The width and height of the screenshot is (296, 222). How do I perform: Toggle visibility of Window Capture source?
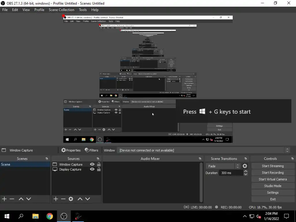[x=92, y=164]
